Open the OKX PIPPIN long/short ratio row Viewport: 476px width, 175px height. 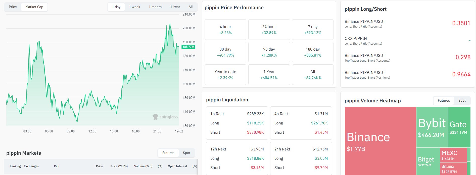pos(407,41)
